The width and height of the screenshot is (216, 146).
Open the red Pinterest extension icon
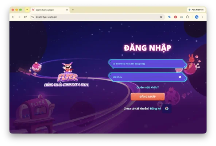(175, 17)
